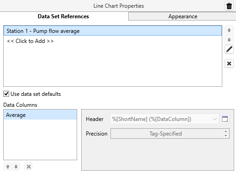Decrease Precision with down spinner arrow
The width and height of the screenshot is (236, 178).
226,136
